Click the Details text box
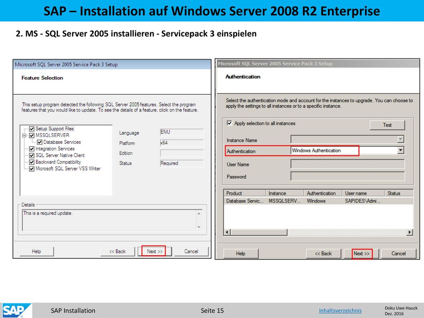Screen dimensions: 424x318 coord(109,220)
